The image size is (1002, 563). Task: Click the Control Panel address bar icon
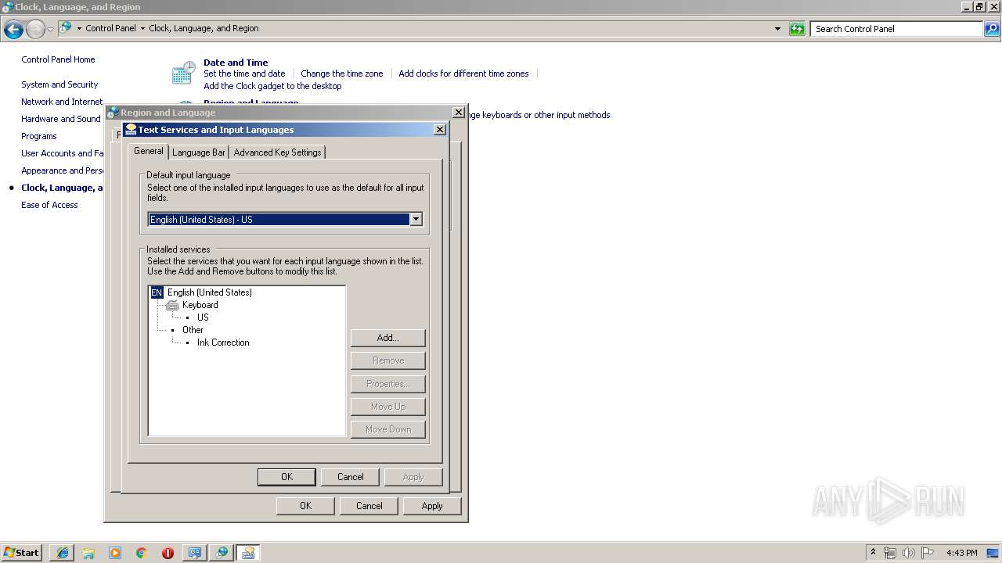click(66, 28)
